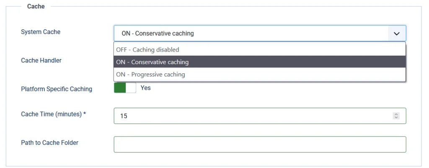The height and width of the screenshot is (168, 429).
Task: Click the Cache Time increment up arrow
Action: click(x=396, y=114)
